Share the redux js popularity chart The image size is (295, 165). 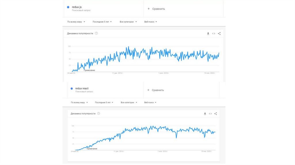[219, 34]
